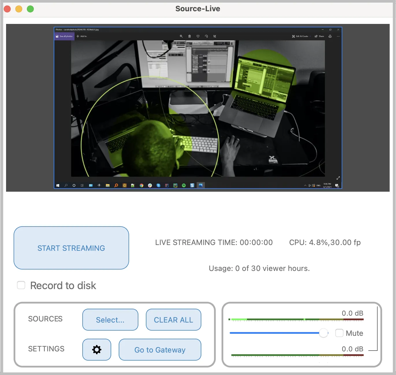Screen dimensions: 396x375
Task: Click the SOURCES label
Action: (x=45, y=319)
